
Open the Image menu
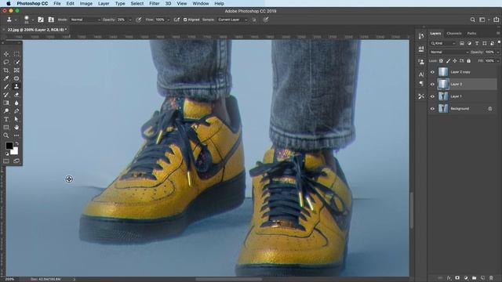(85, 3)
